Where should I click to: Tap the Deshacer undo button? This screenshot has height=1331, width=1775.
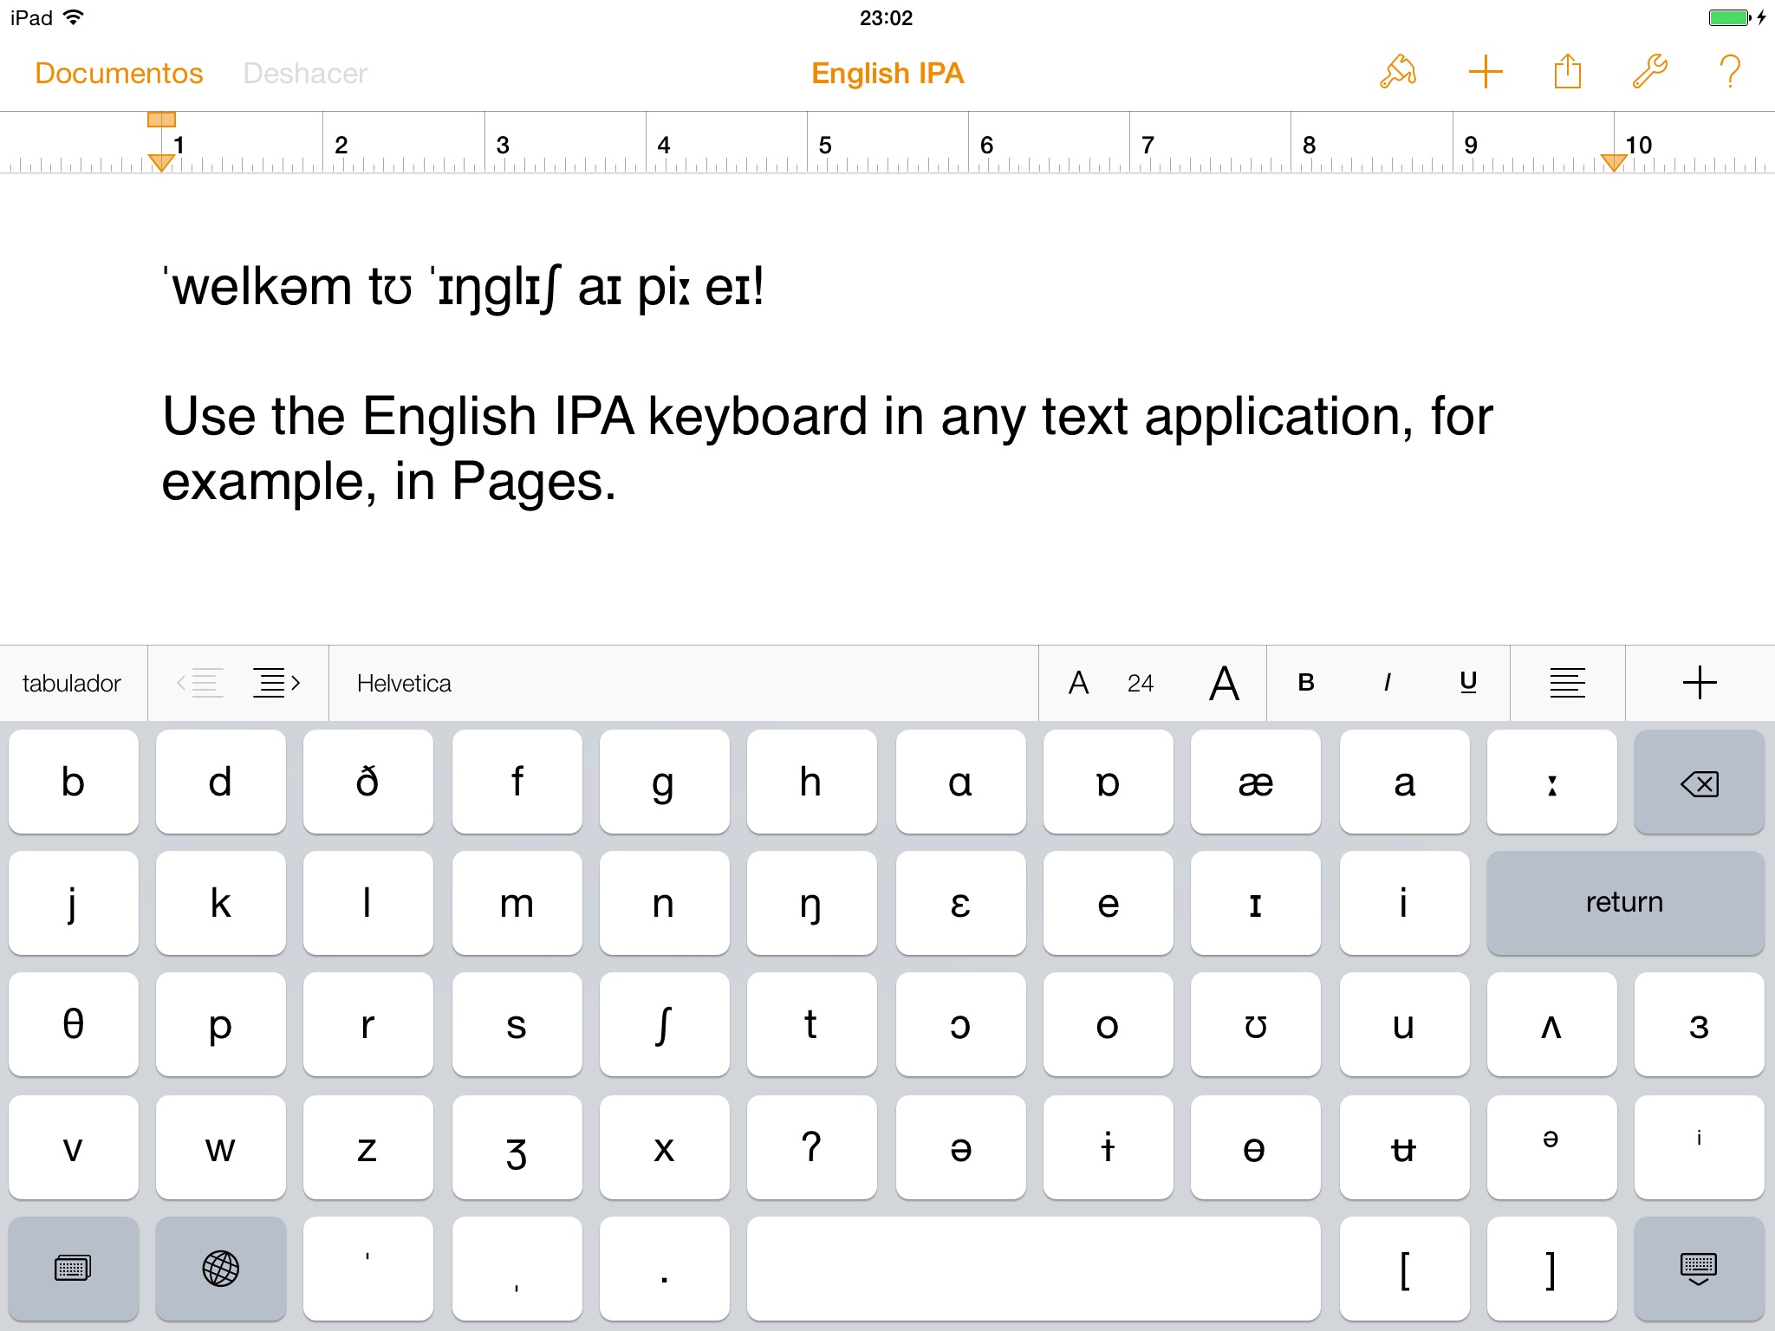point(305,74)
